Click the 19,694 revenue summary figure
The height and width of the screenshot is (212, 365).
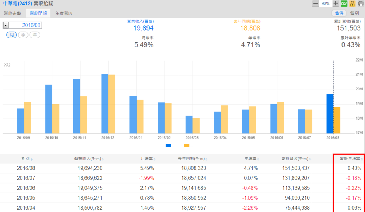[143, 28]
